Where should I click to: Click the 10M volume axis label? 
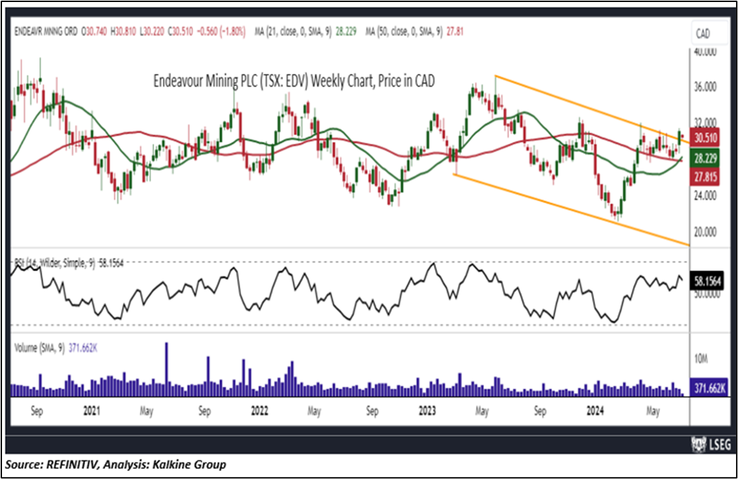click(x=701, y=359)
